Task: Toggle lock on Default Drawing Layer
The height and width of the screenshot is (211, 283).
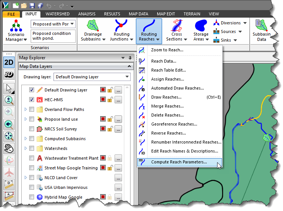Action: pyautogui.click(x=110, y=90)
